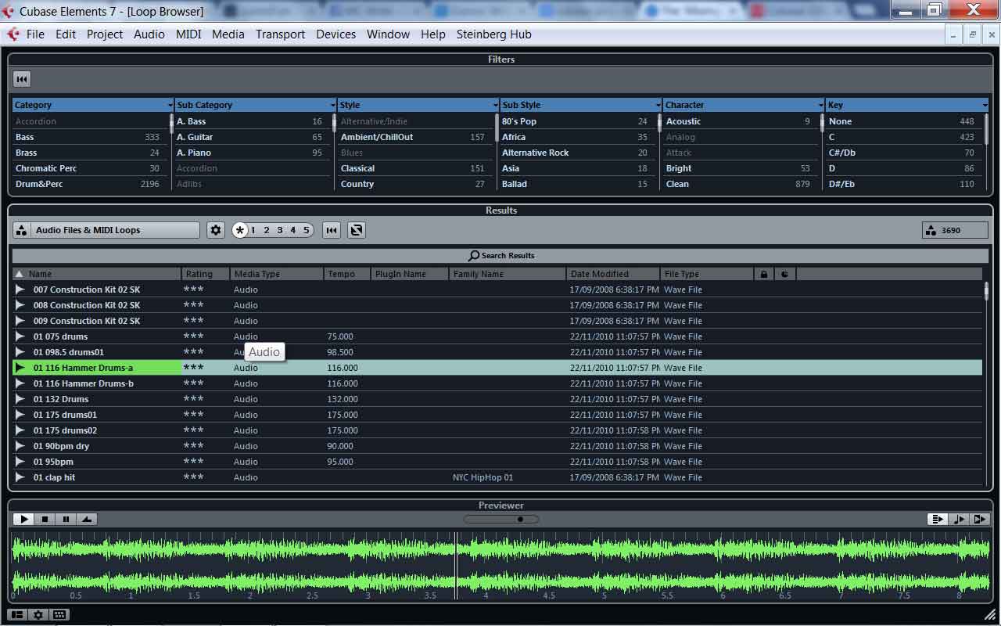Click the rating stars for 01 95bpm
Screen dimensions: 1001x626
[193, 462]
